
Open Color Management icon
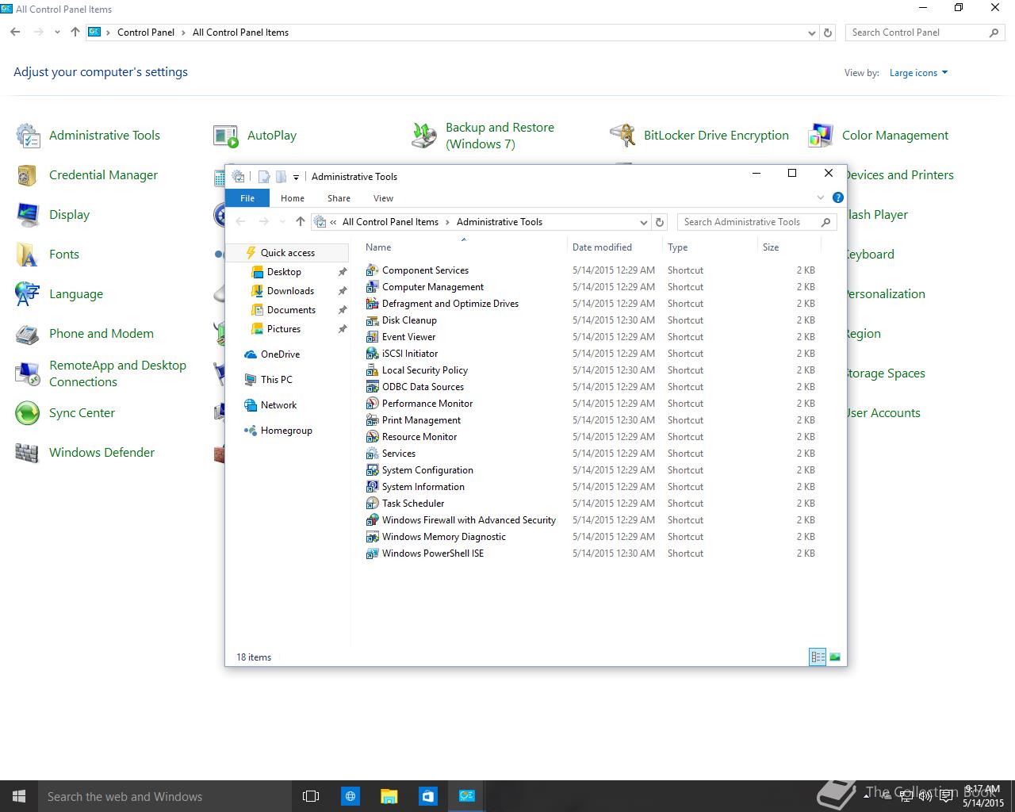(x=821, y=136)
